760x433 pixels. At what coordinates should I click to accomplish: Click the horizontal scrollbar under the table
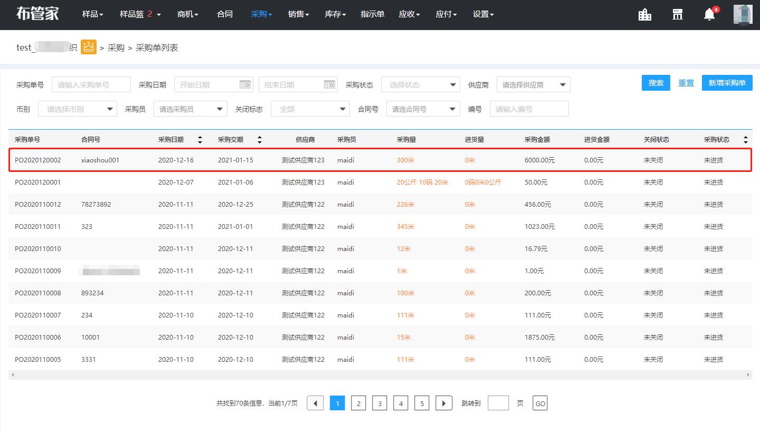[x=380, y=374]
